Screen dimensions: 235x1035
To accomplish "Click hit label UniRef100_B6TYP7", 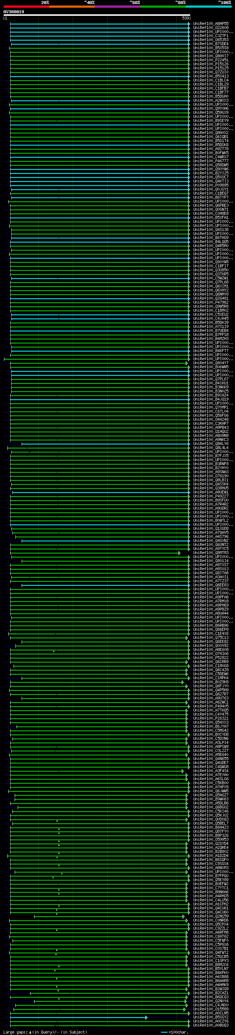I will (211, 197).
